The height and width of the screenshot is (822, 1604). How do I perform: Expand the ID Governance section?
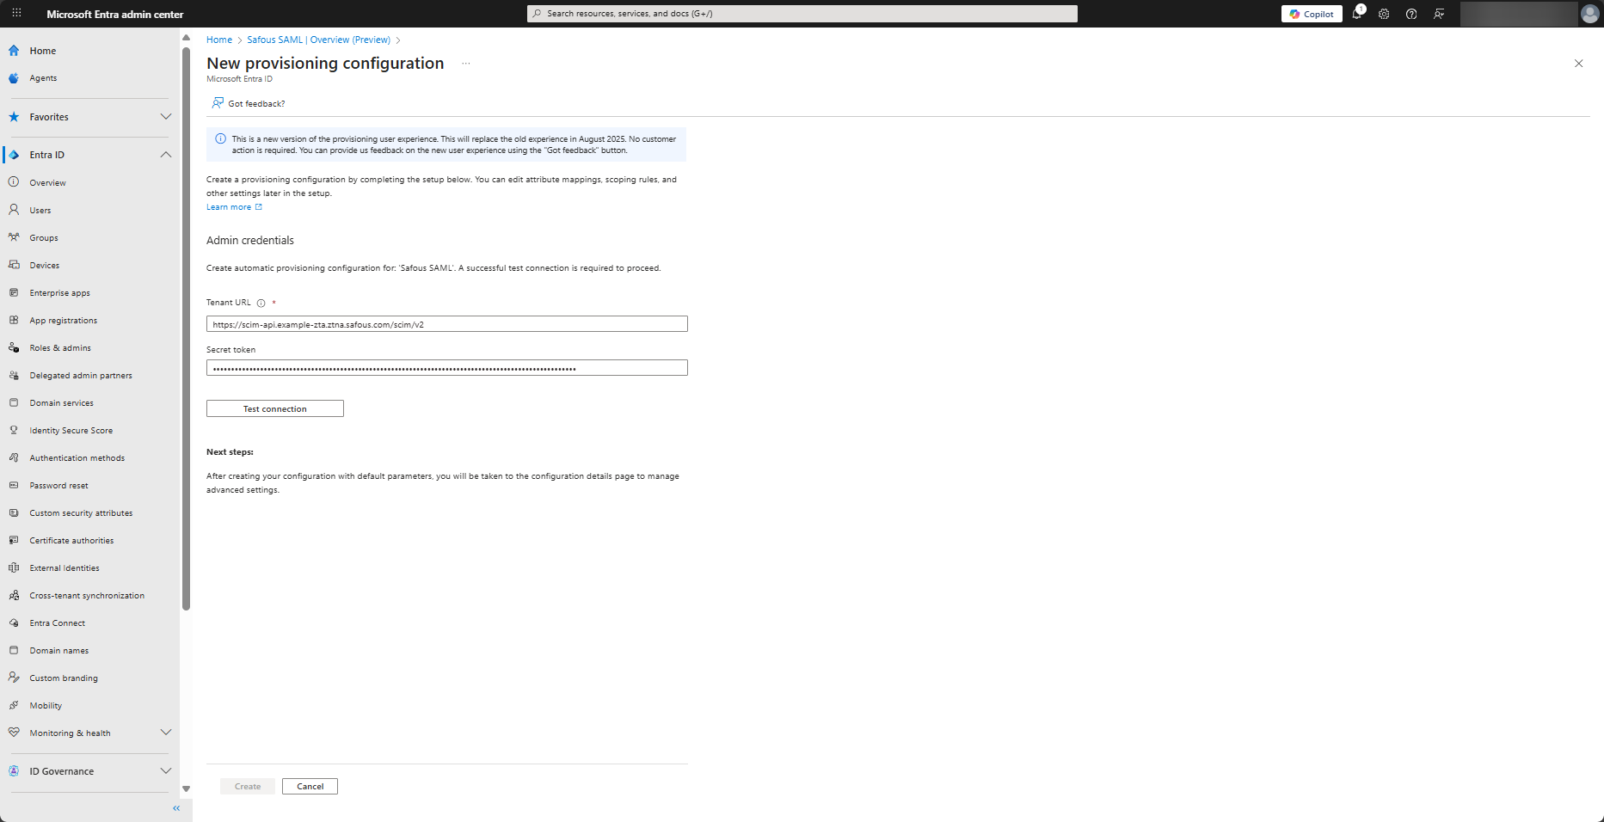click(x=166, y=771)
